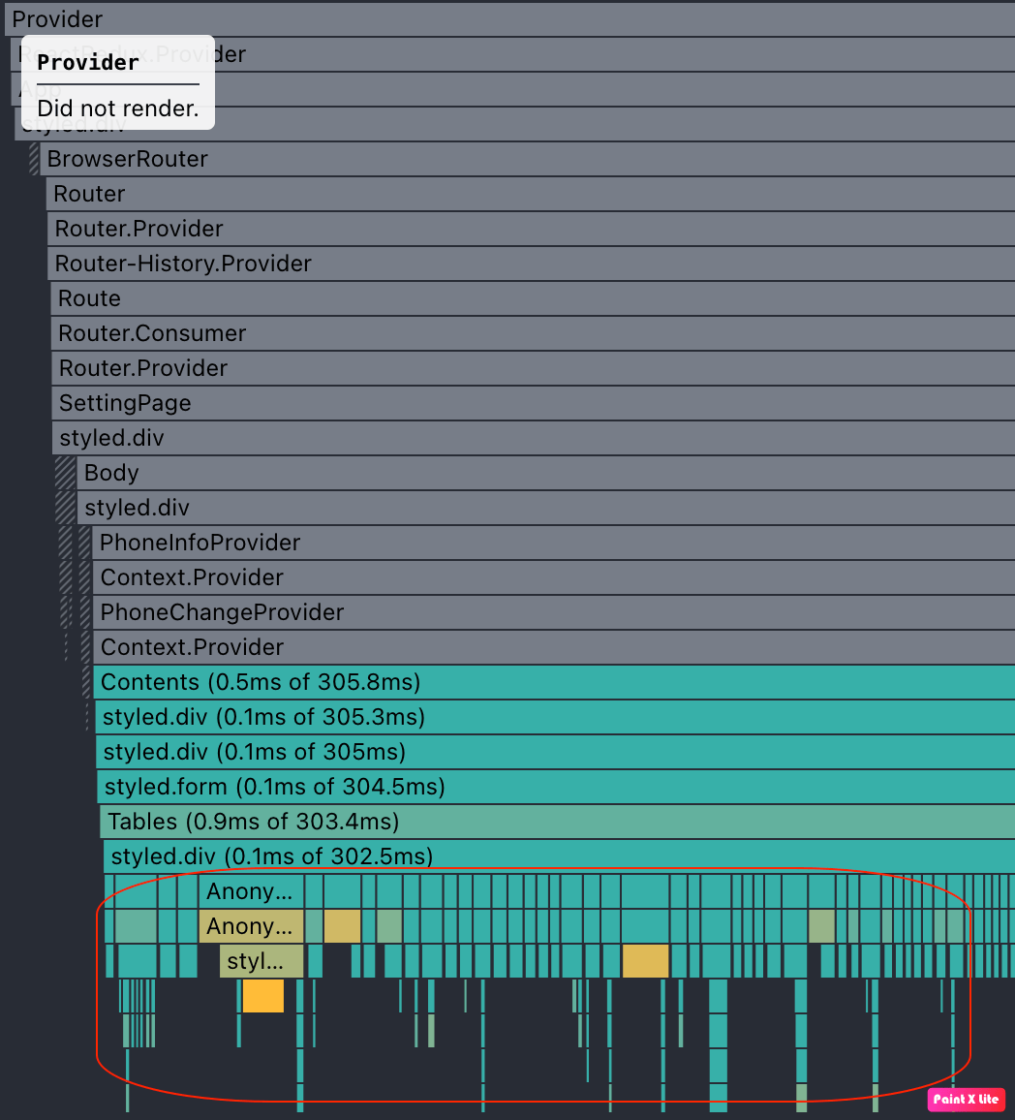Select bright orange bar below styl... bar
The height and width of the screenshot is (1120, 1015).
263,996
